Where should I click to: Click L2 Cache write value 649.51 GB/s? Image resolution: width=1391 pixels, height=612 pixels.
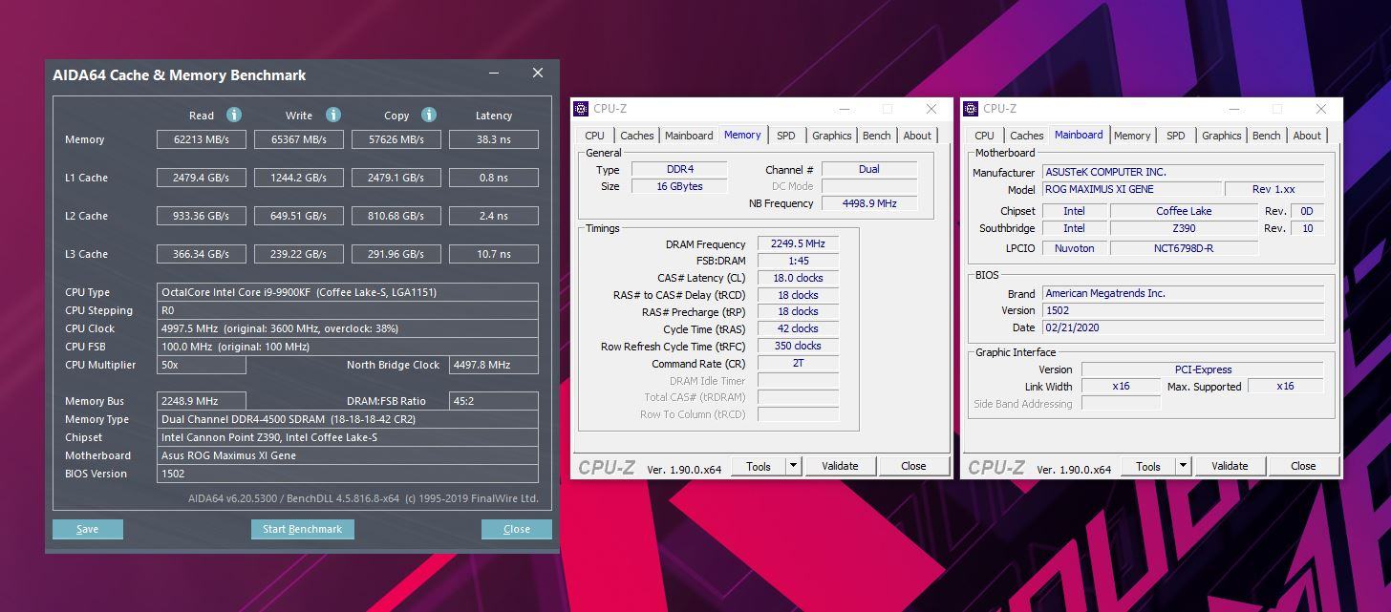tap(299, 216)
